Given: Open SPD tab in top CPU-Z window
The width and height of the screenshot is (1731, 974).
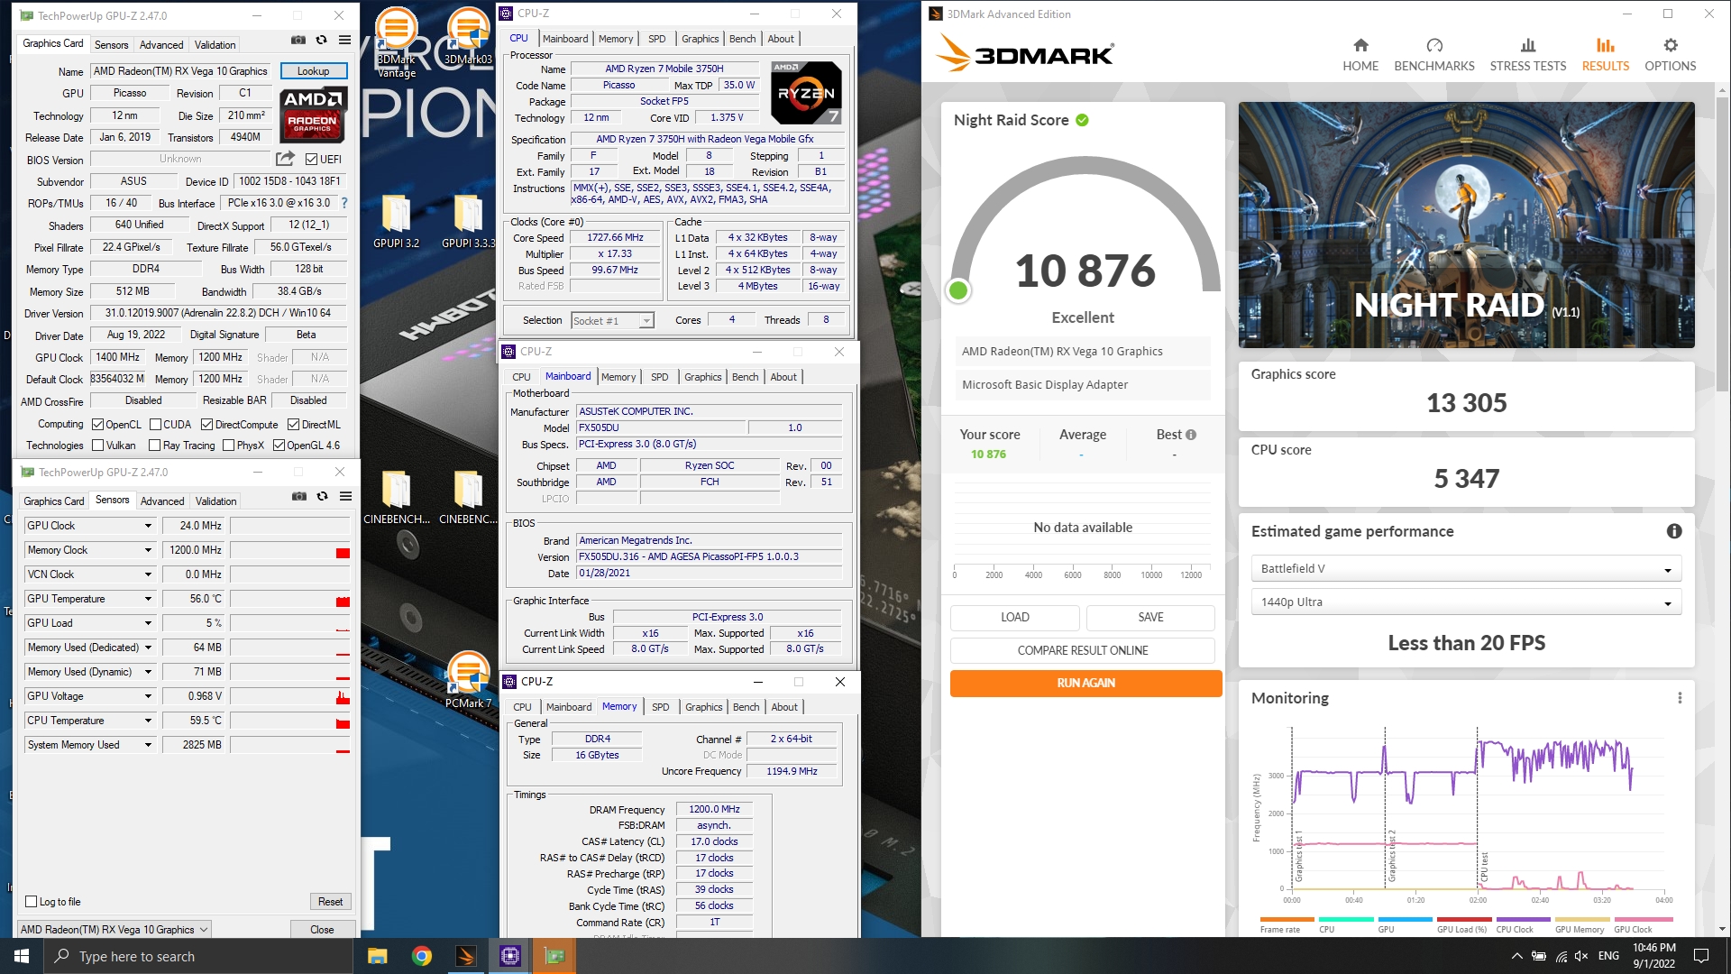Looking at the screenshot, I should [656, 39].
